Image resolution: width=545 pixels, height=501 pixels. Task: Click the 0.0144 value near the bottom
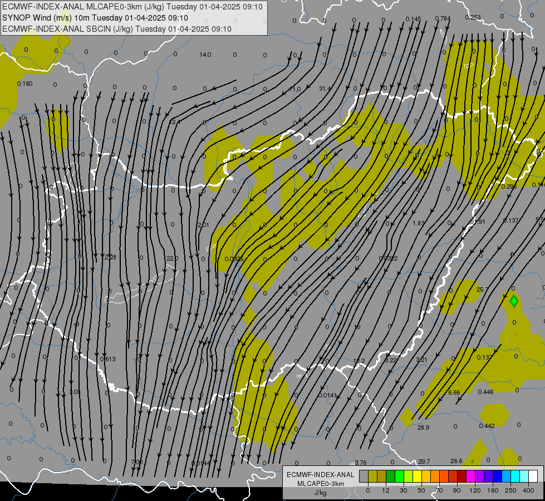click(200, 463)
